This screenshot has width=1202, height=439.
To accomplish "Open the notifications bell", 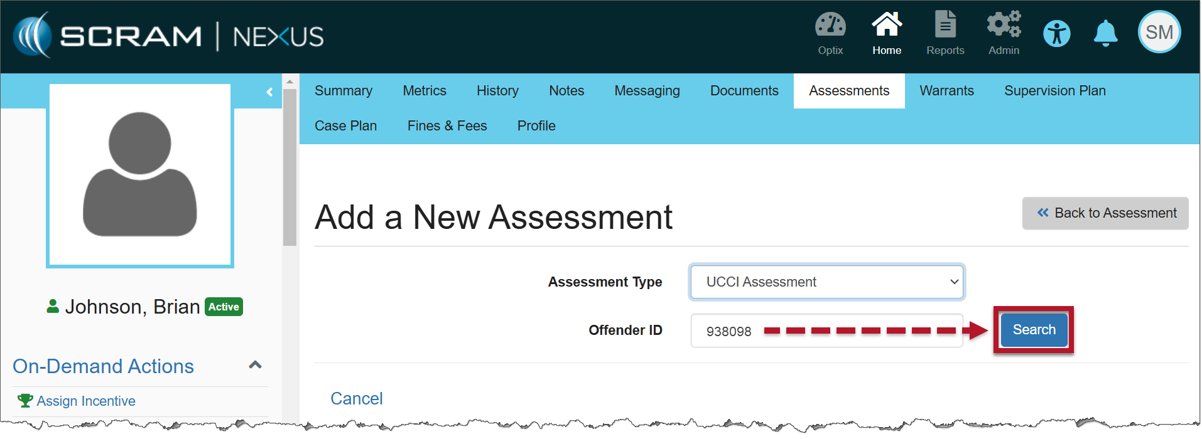I will point(1105,33).
